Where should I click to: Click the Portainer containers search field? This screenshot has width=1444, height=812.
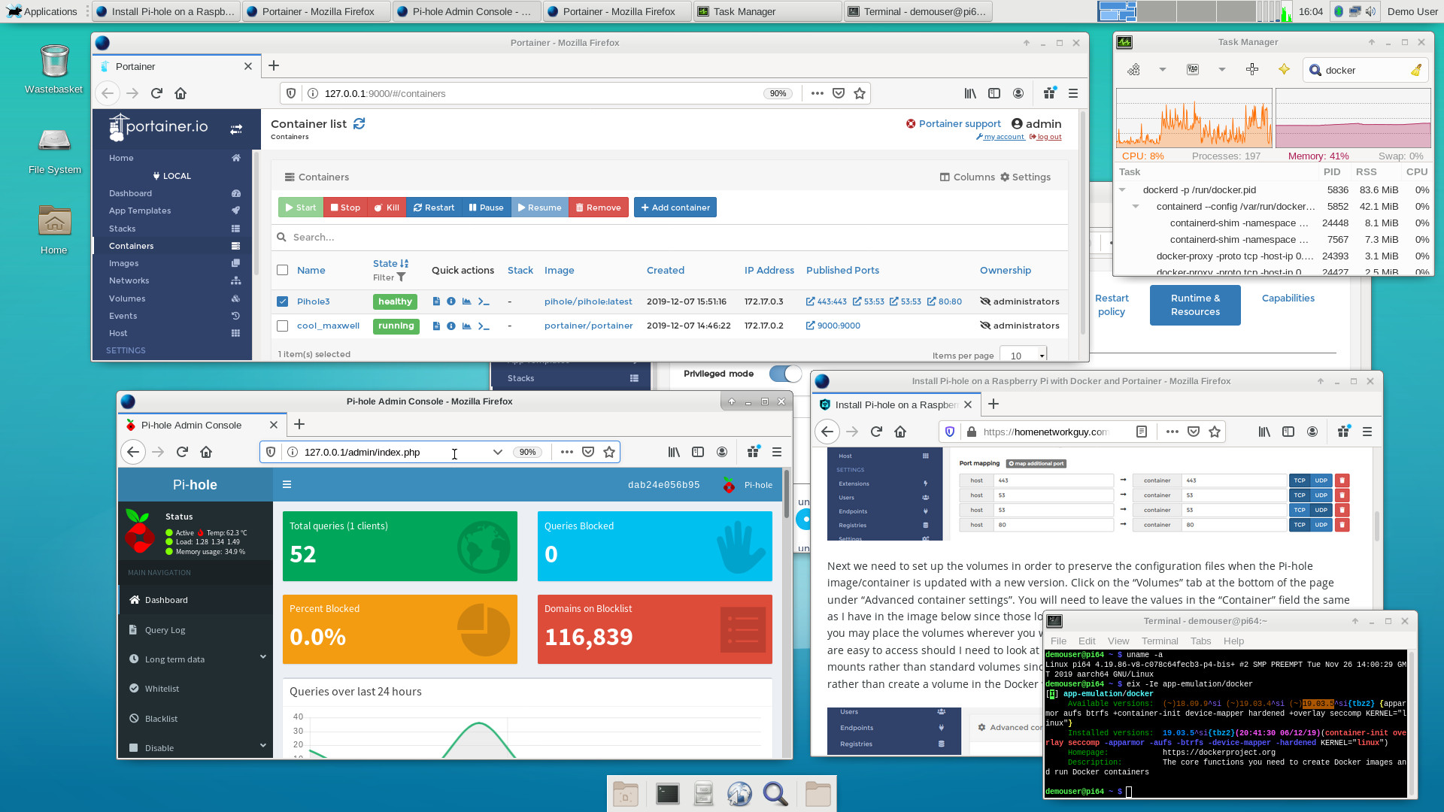click(x=669, y=237)
